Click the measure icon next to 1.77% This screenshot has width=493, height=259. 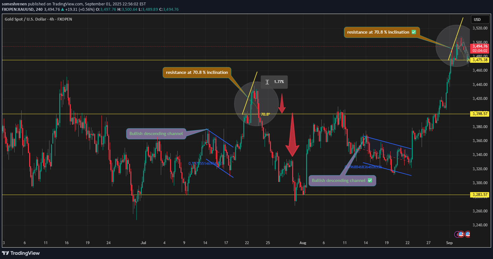click(x=267, y=82)
